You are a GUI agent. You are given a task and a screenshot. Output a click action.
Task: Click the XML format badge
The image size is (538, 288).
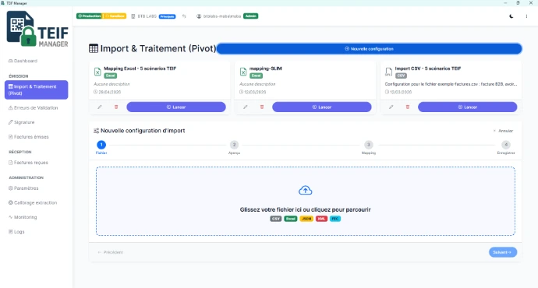(321, 219)
